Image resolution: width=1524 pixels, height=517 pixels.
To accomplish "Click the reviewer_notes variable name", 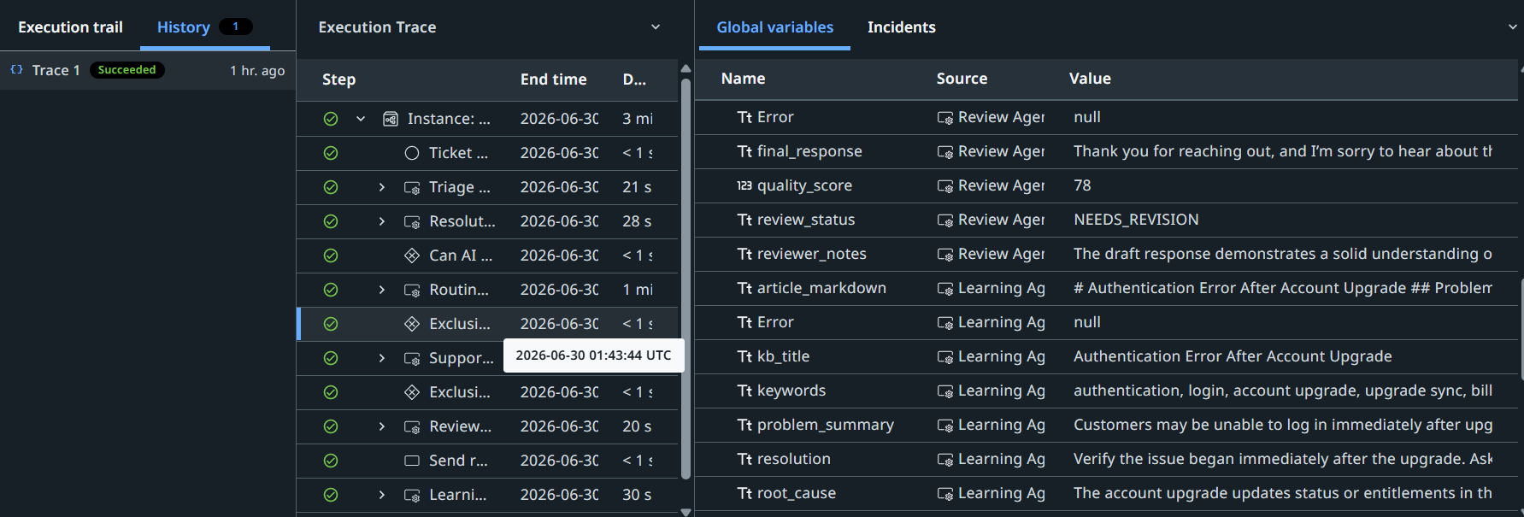I will click(812, 254).
